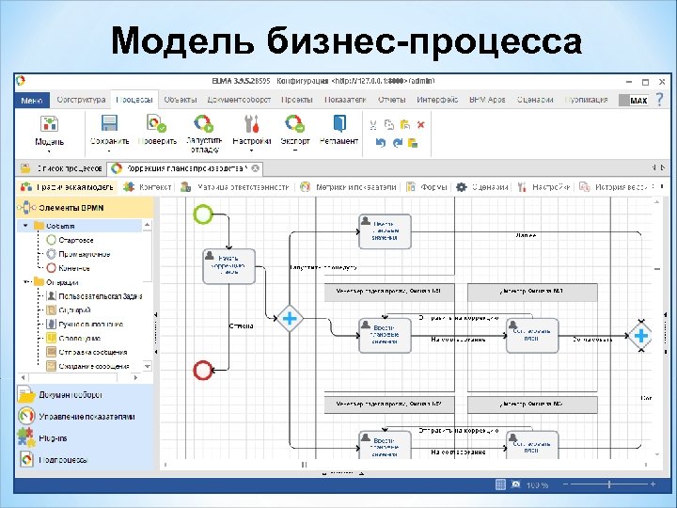Click zoom in plus button

(653, 484)
